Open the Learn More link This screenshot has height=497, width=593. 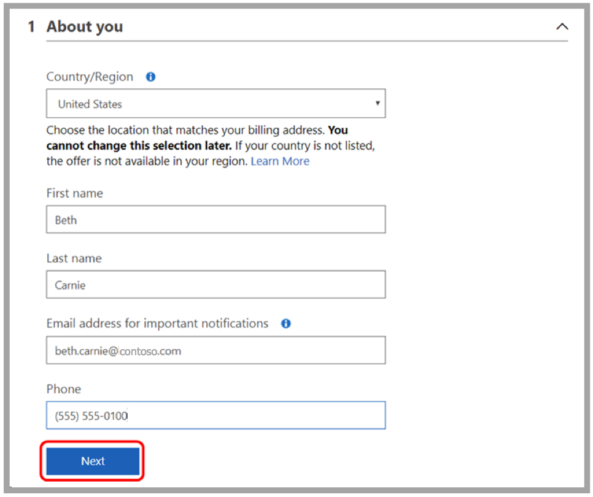point(280,161)
